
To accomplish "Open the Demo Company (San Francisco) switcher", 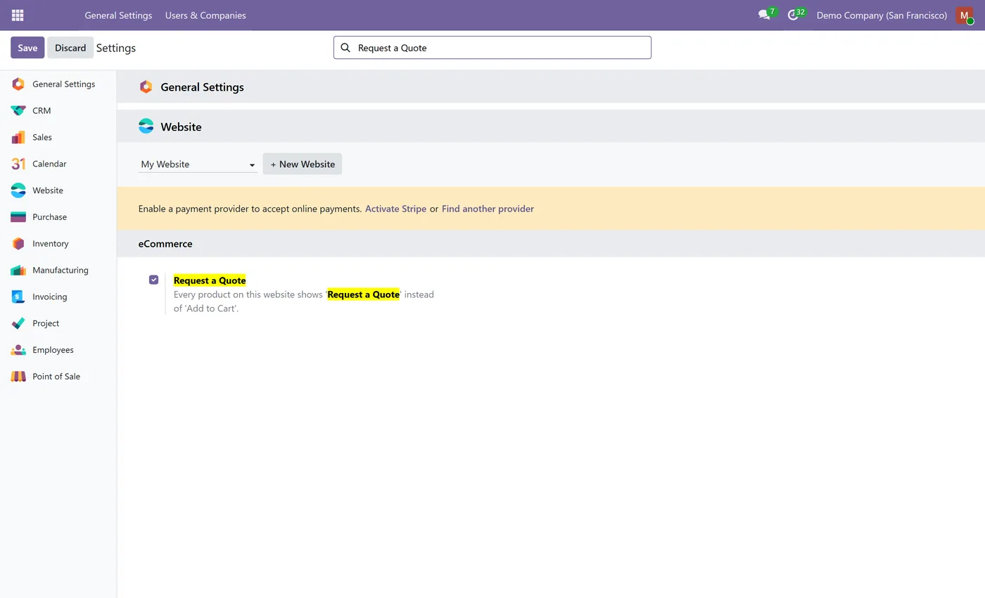I will coord(882,15).
